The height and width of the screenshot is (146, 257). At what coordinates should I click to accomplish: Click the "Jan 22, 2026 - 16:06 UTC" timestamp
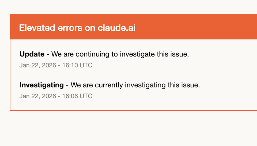click(56, 96)
